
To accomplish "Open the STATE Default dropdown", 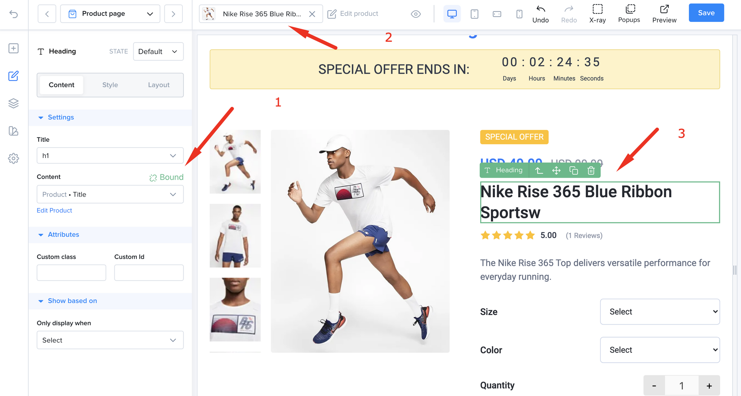I will [x=158, y=51].
